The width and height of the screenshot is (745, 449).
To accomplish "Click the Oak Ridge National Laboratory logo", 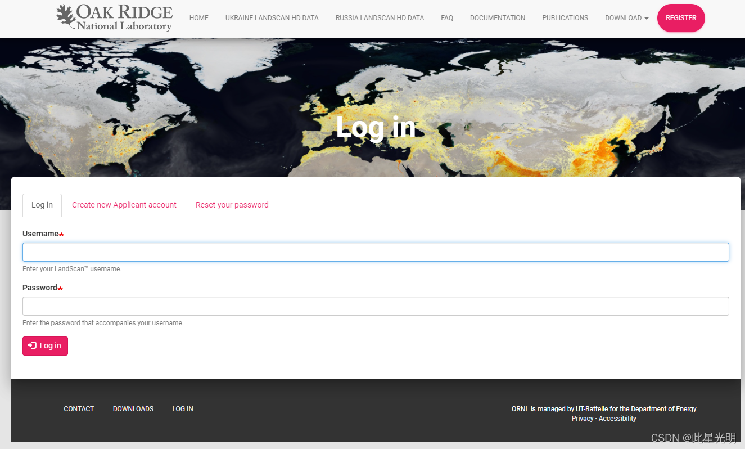I will coord(114,18).
